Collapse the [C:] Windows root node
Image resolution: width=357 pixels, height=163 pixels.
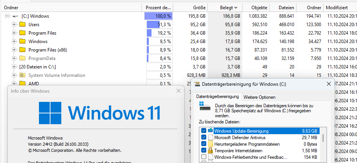(7, 16)
